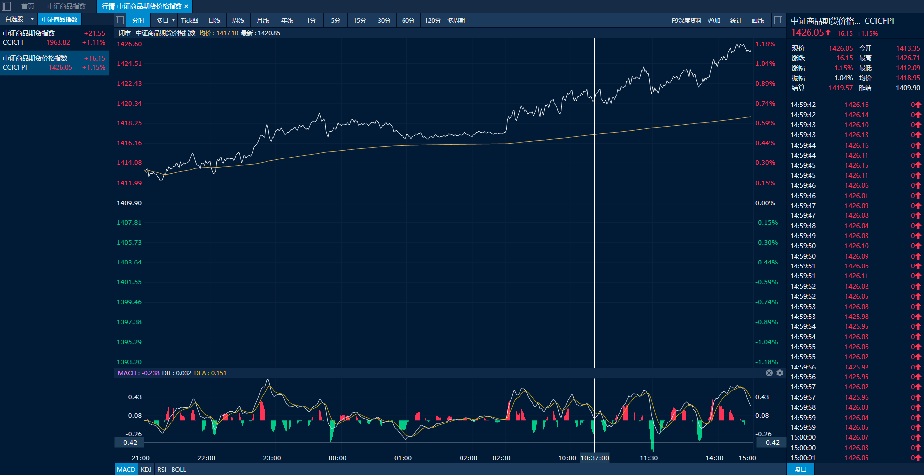924x475 pixels.
Task: Click the DEA : 0.151 readout
Action: click(210, 373)
